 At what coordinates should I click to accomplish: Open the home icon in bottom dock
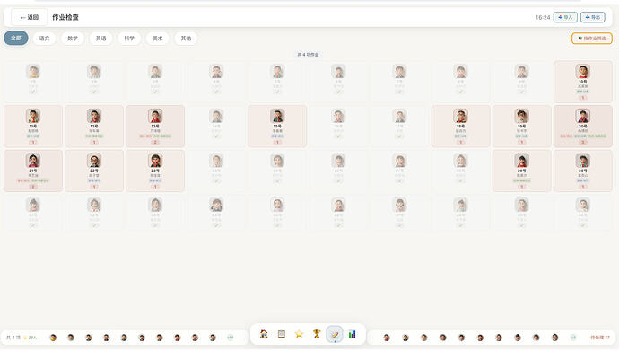click(264, 334)
